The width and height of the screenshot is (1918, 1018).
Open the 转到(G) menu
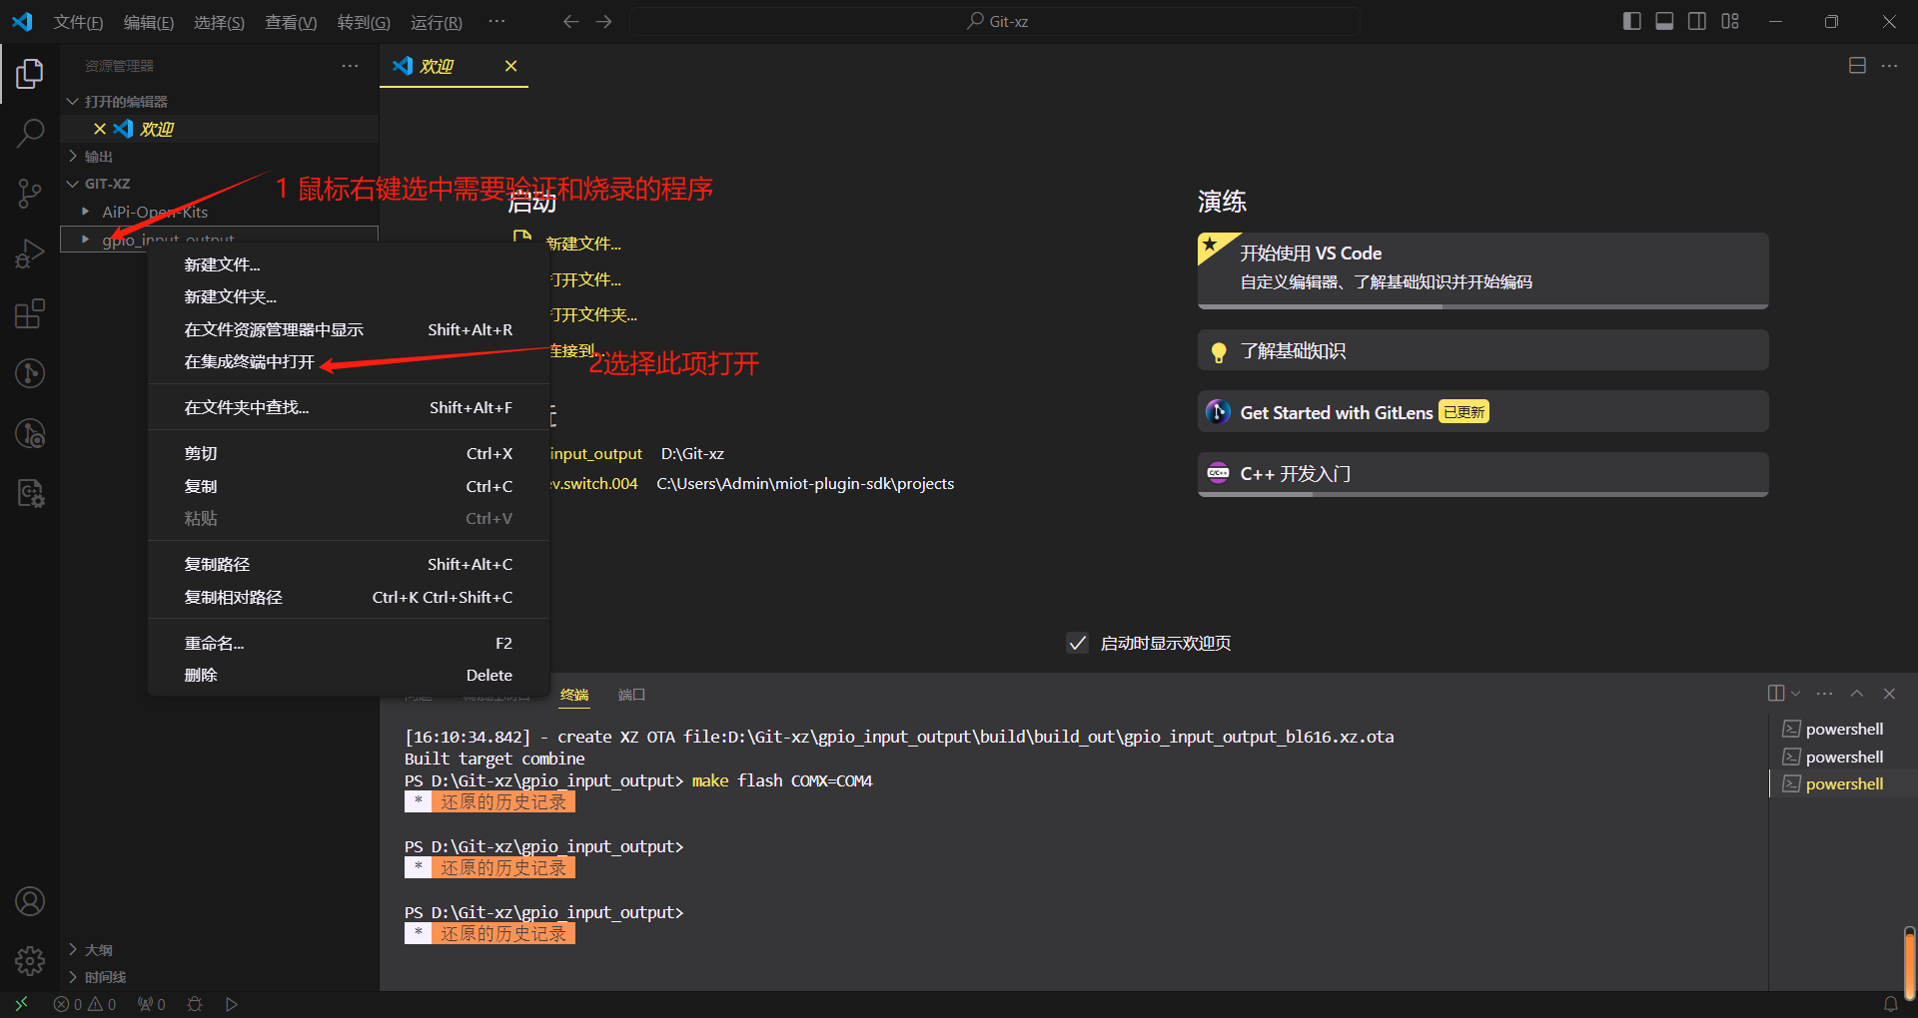(x=364, y=22)
